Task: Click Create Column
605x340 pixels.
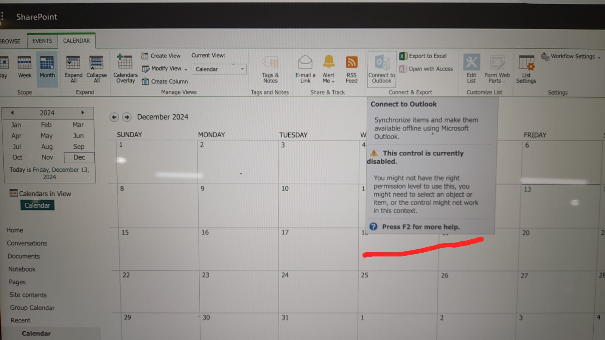Action: pos(165,81)
